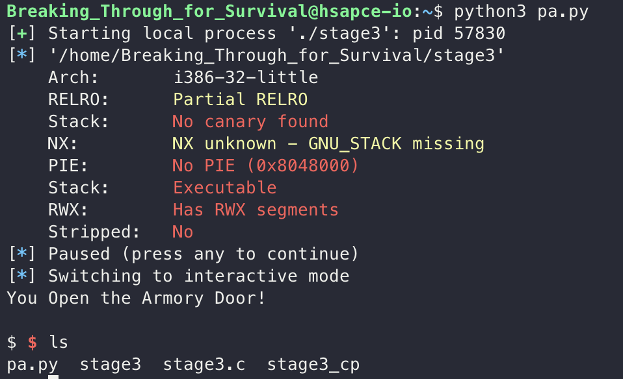Click the [*] marker beside the Paused line
Screen dimensions: 623x379
point(22,254)
